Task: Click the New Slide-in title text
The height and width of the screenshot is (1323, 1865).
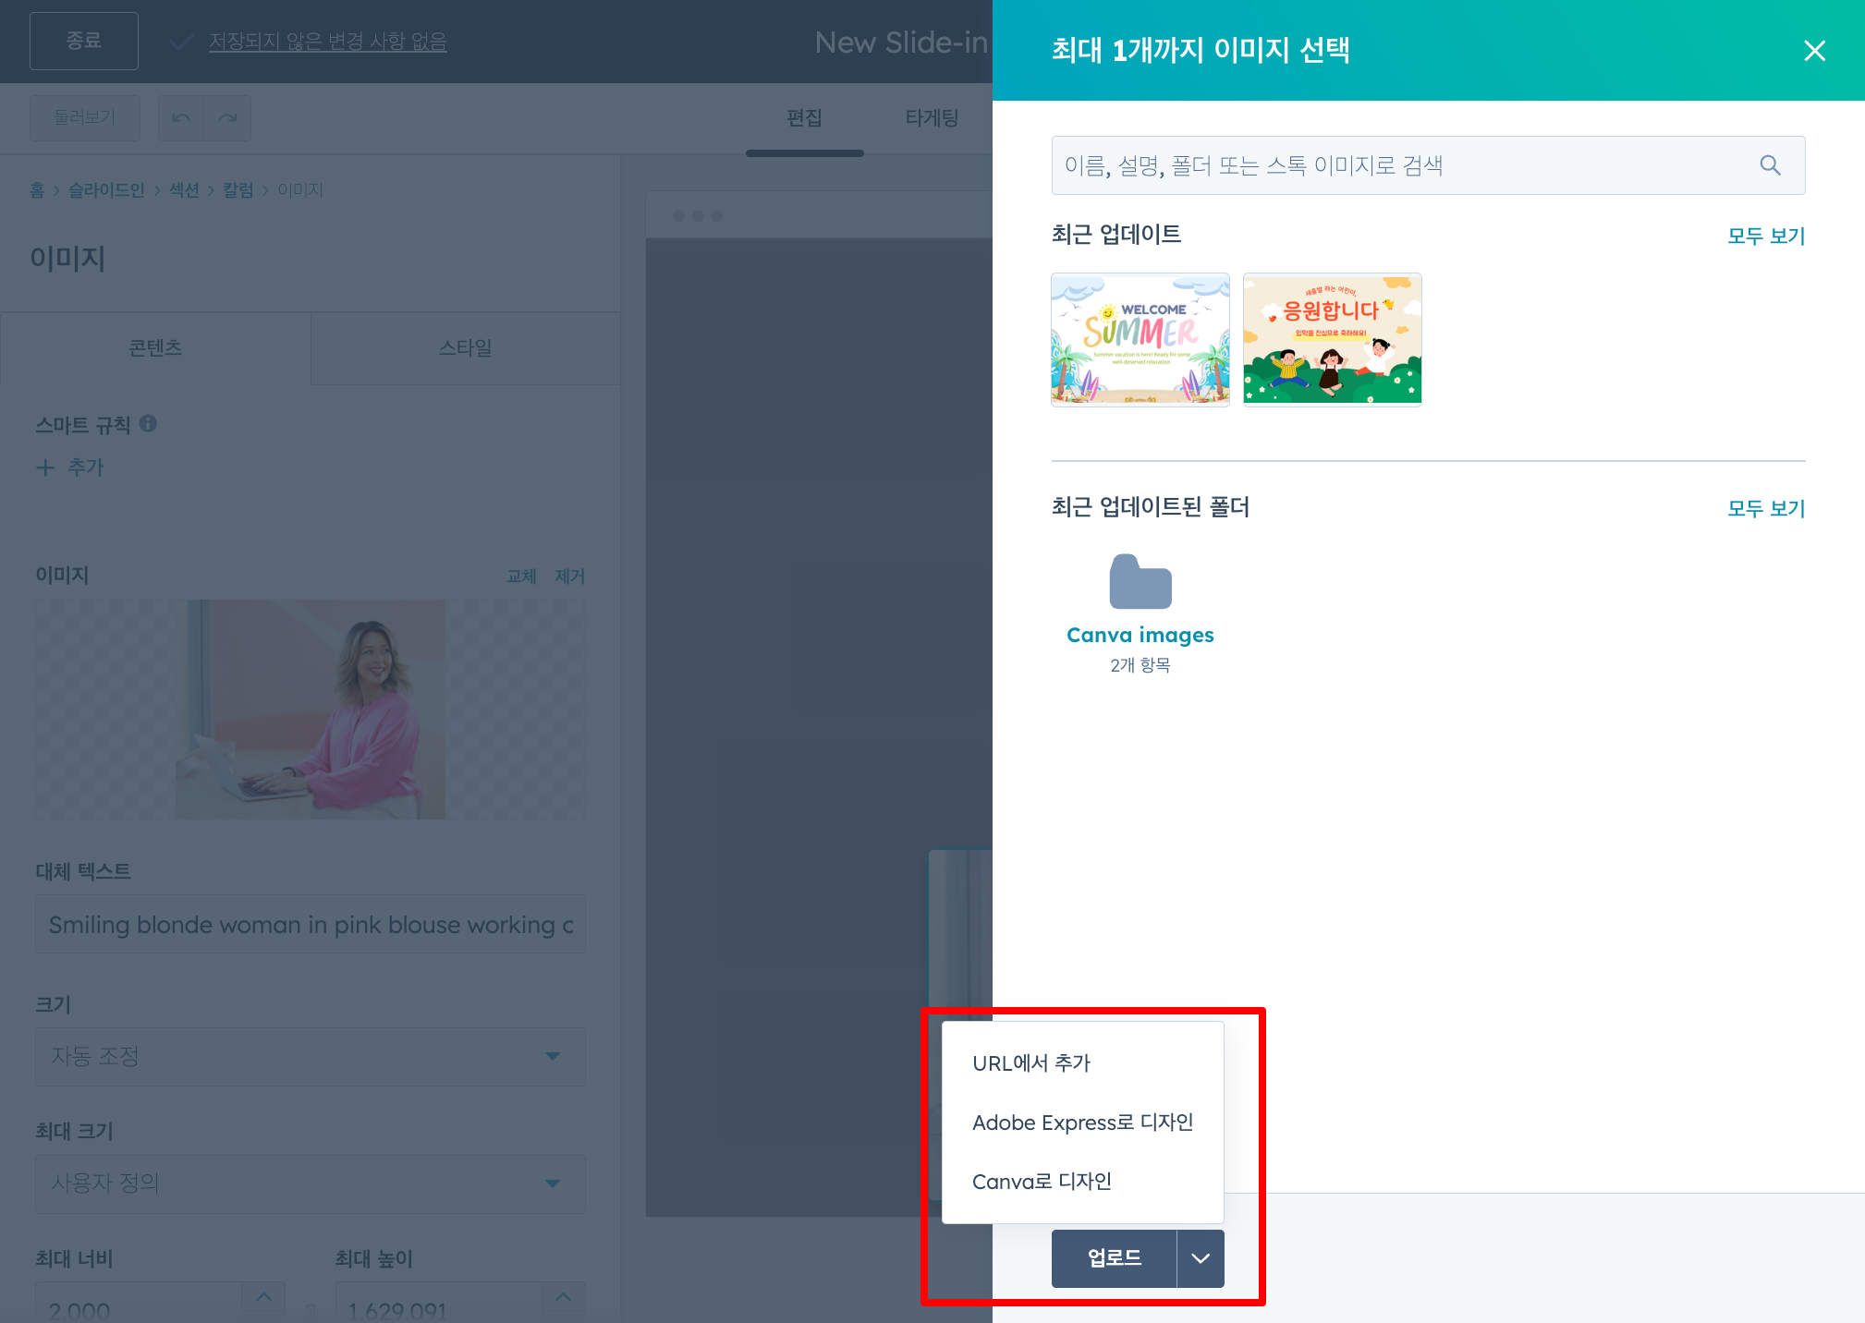Action: [901, 42]
